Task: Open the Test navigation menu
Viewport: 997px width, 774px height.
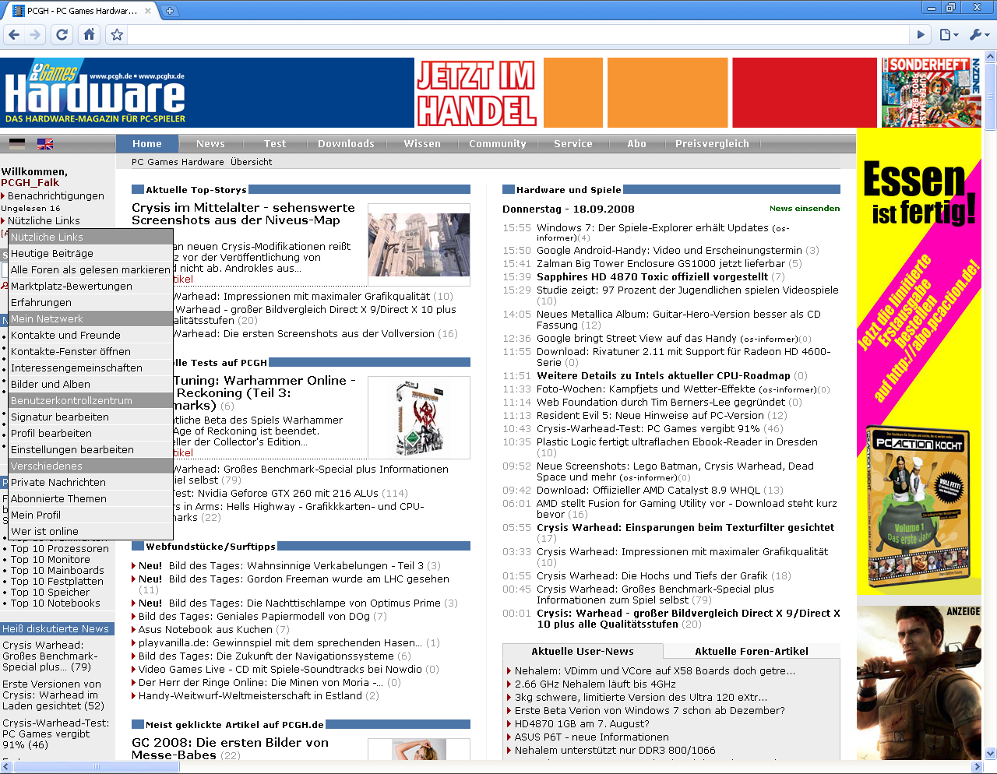Action: coord(275,144)
